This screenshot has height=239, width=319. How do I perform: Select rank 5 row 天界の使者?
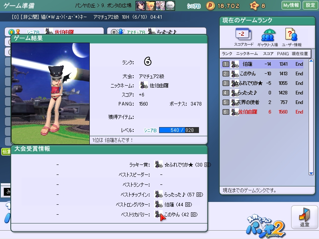(x=262, y=102)
